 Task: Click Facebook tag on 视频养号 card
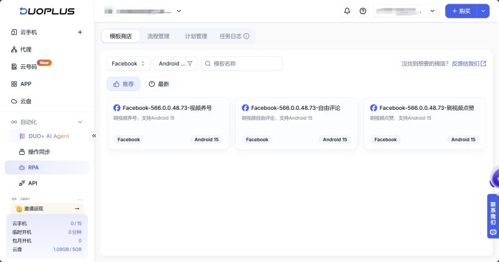click(128, 140)
